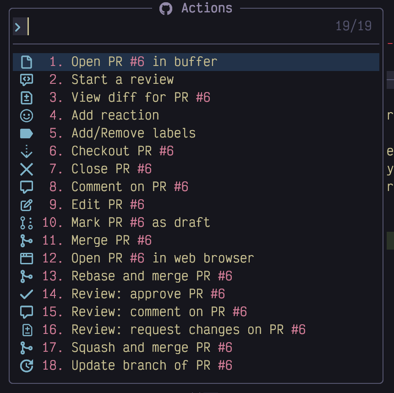Click the clock icon beside "Update branch of PR #6"
This screenshot has height=393, width=394.
coord(26,365)
